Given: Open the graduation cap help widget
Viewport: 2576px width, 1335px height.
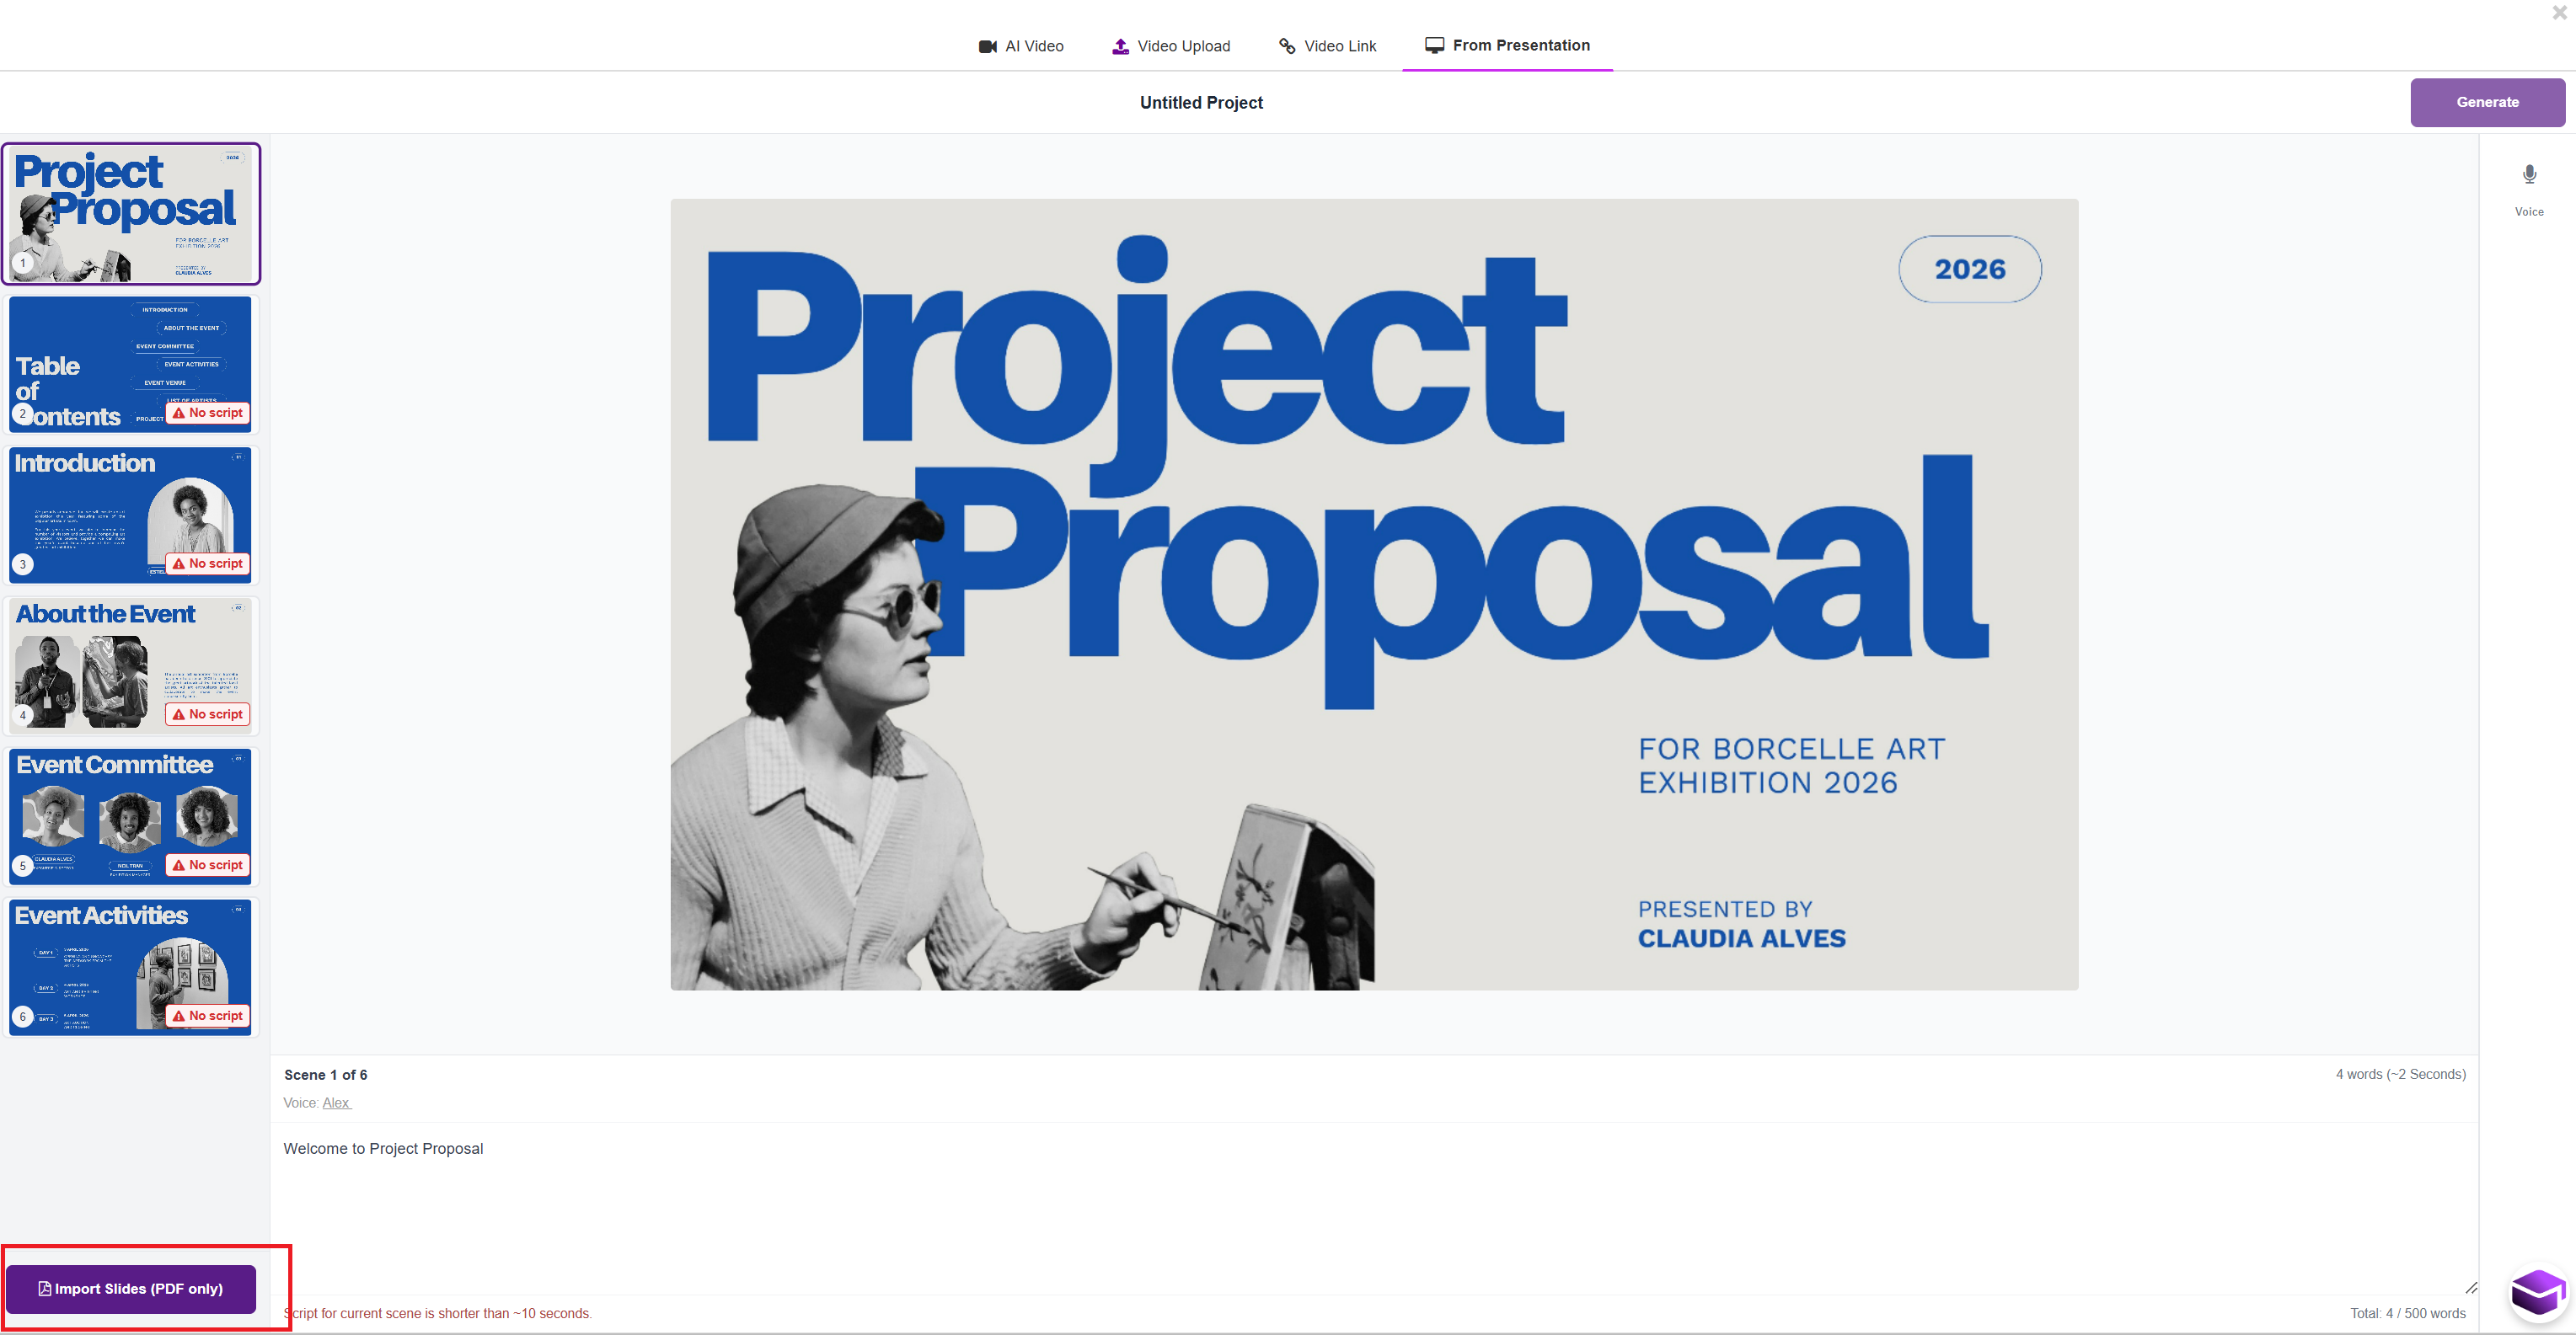Looking at the screenshot, I should click(2537, 1293).
